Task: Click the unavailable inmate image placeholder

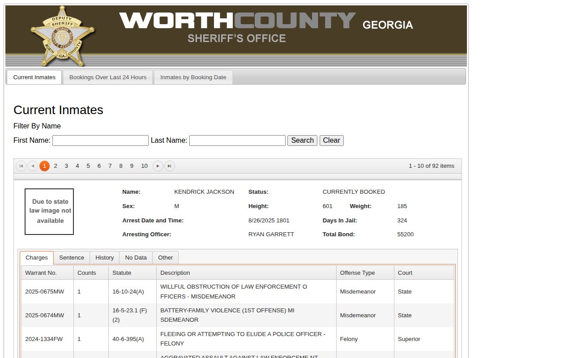Action: [49, 212]
